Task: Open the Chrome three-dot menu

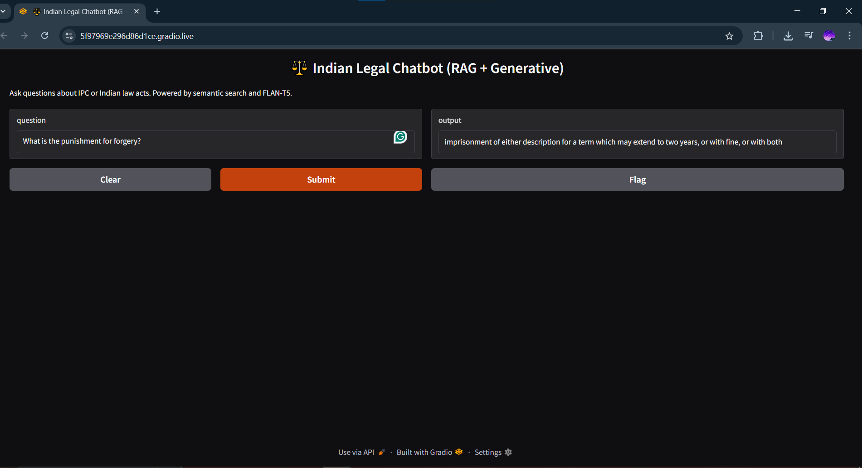Action: [849, 36]
